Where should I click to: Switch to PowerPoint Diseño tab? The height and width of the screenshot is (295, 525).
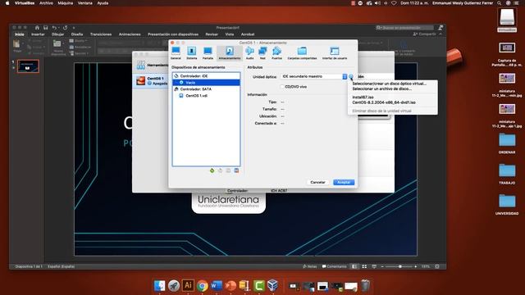coord(77,34)
